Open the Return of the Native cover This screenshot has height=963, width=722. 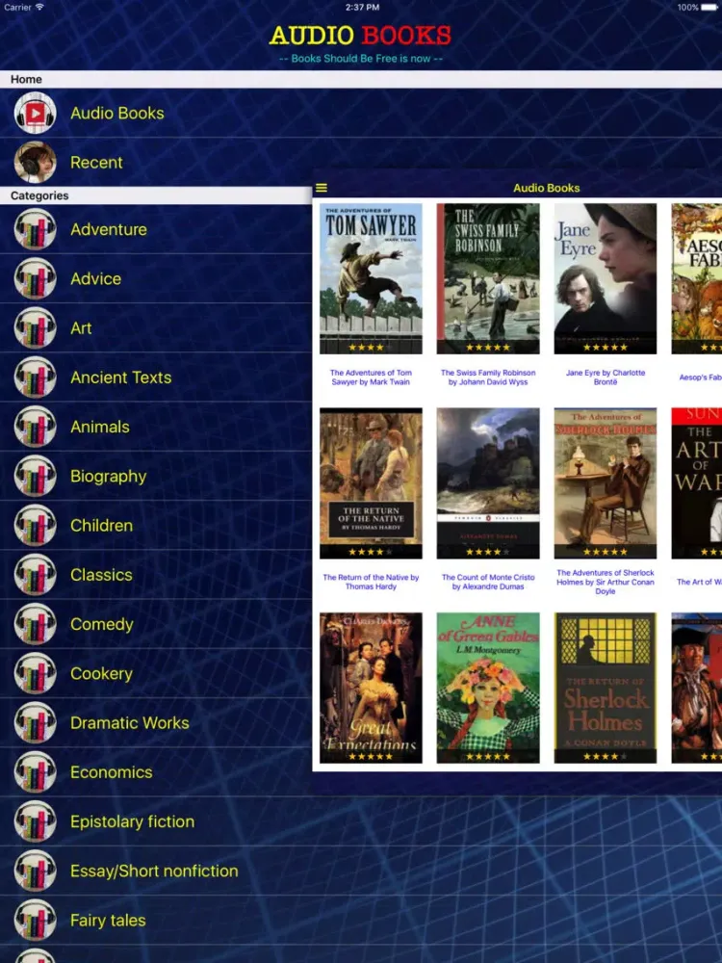371,483
